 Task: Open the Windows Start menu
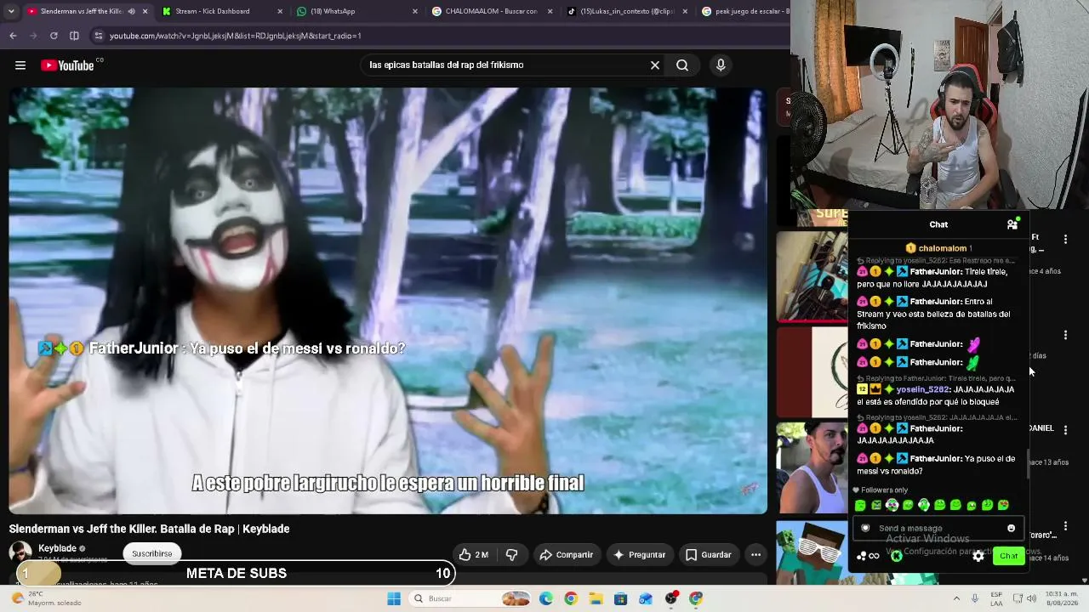pos(394,598)
